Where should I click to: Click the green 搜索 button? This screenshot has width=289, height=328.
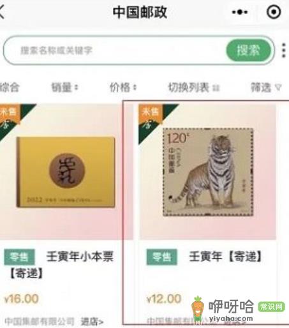click(x=248, y=50)
